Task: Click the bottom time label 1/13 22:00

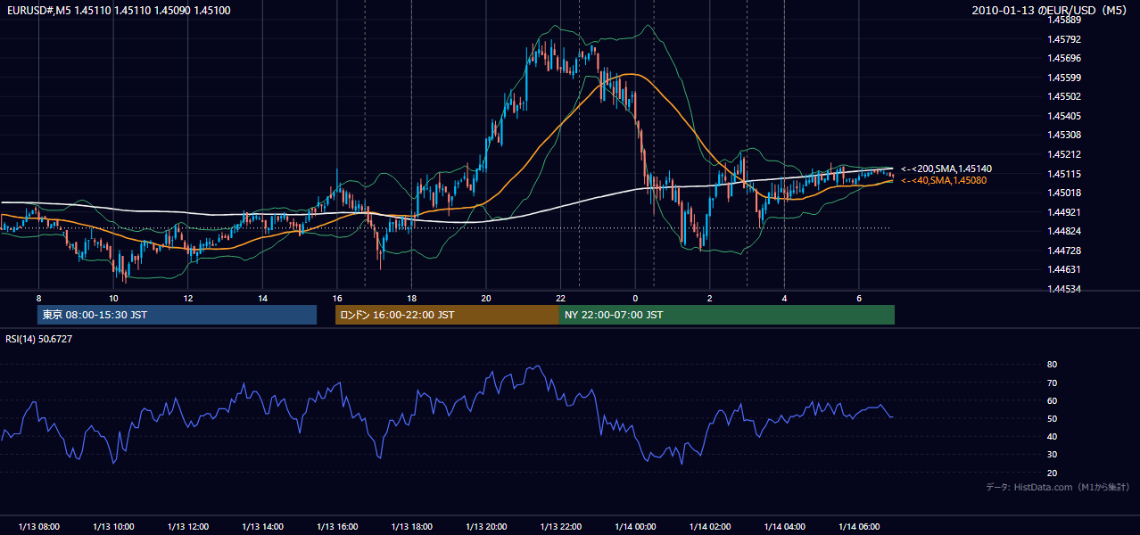Action: [x=560, y=527]
